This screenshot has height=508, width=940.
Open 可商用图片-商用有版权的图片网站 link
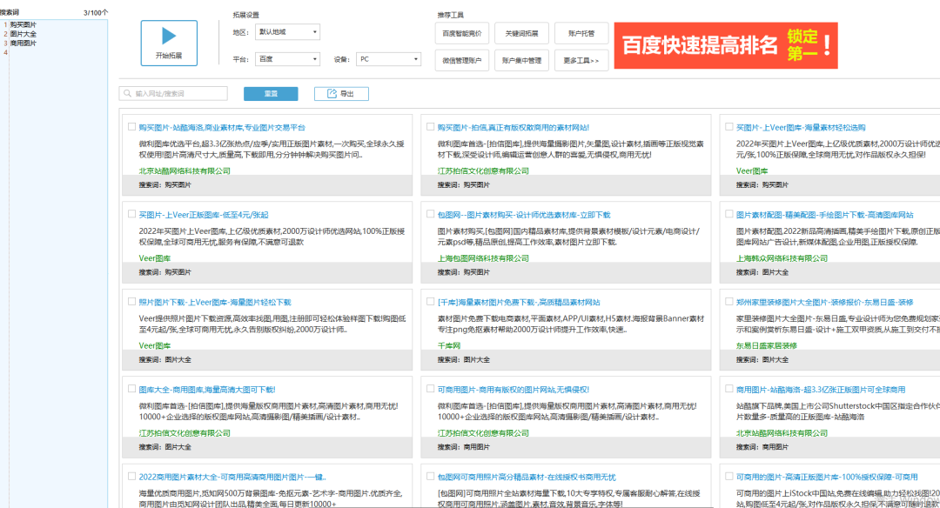514,390
